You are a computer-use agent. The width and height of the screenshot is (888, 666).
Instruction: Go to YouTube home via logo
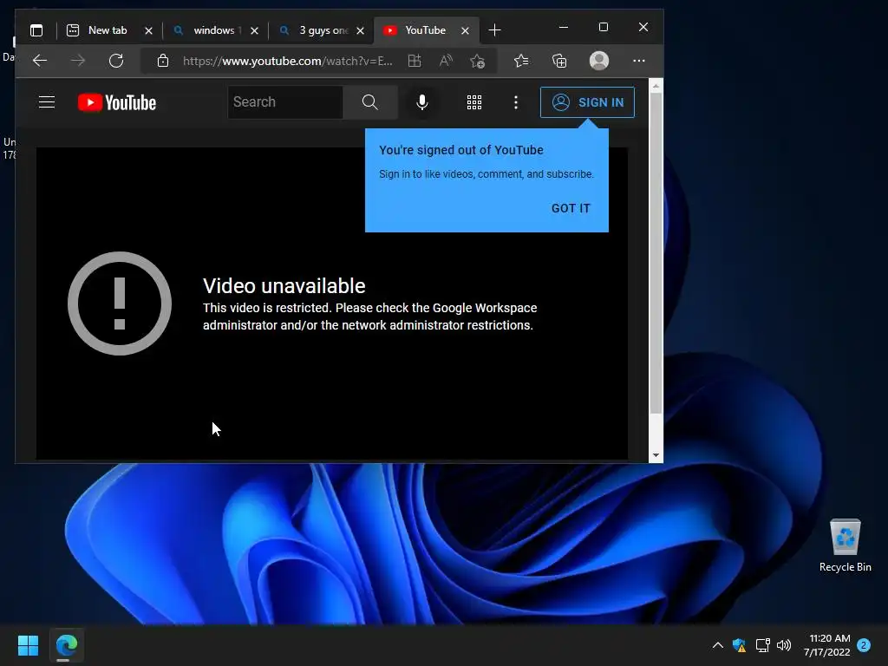[x=117, y=102]
